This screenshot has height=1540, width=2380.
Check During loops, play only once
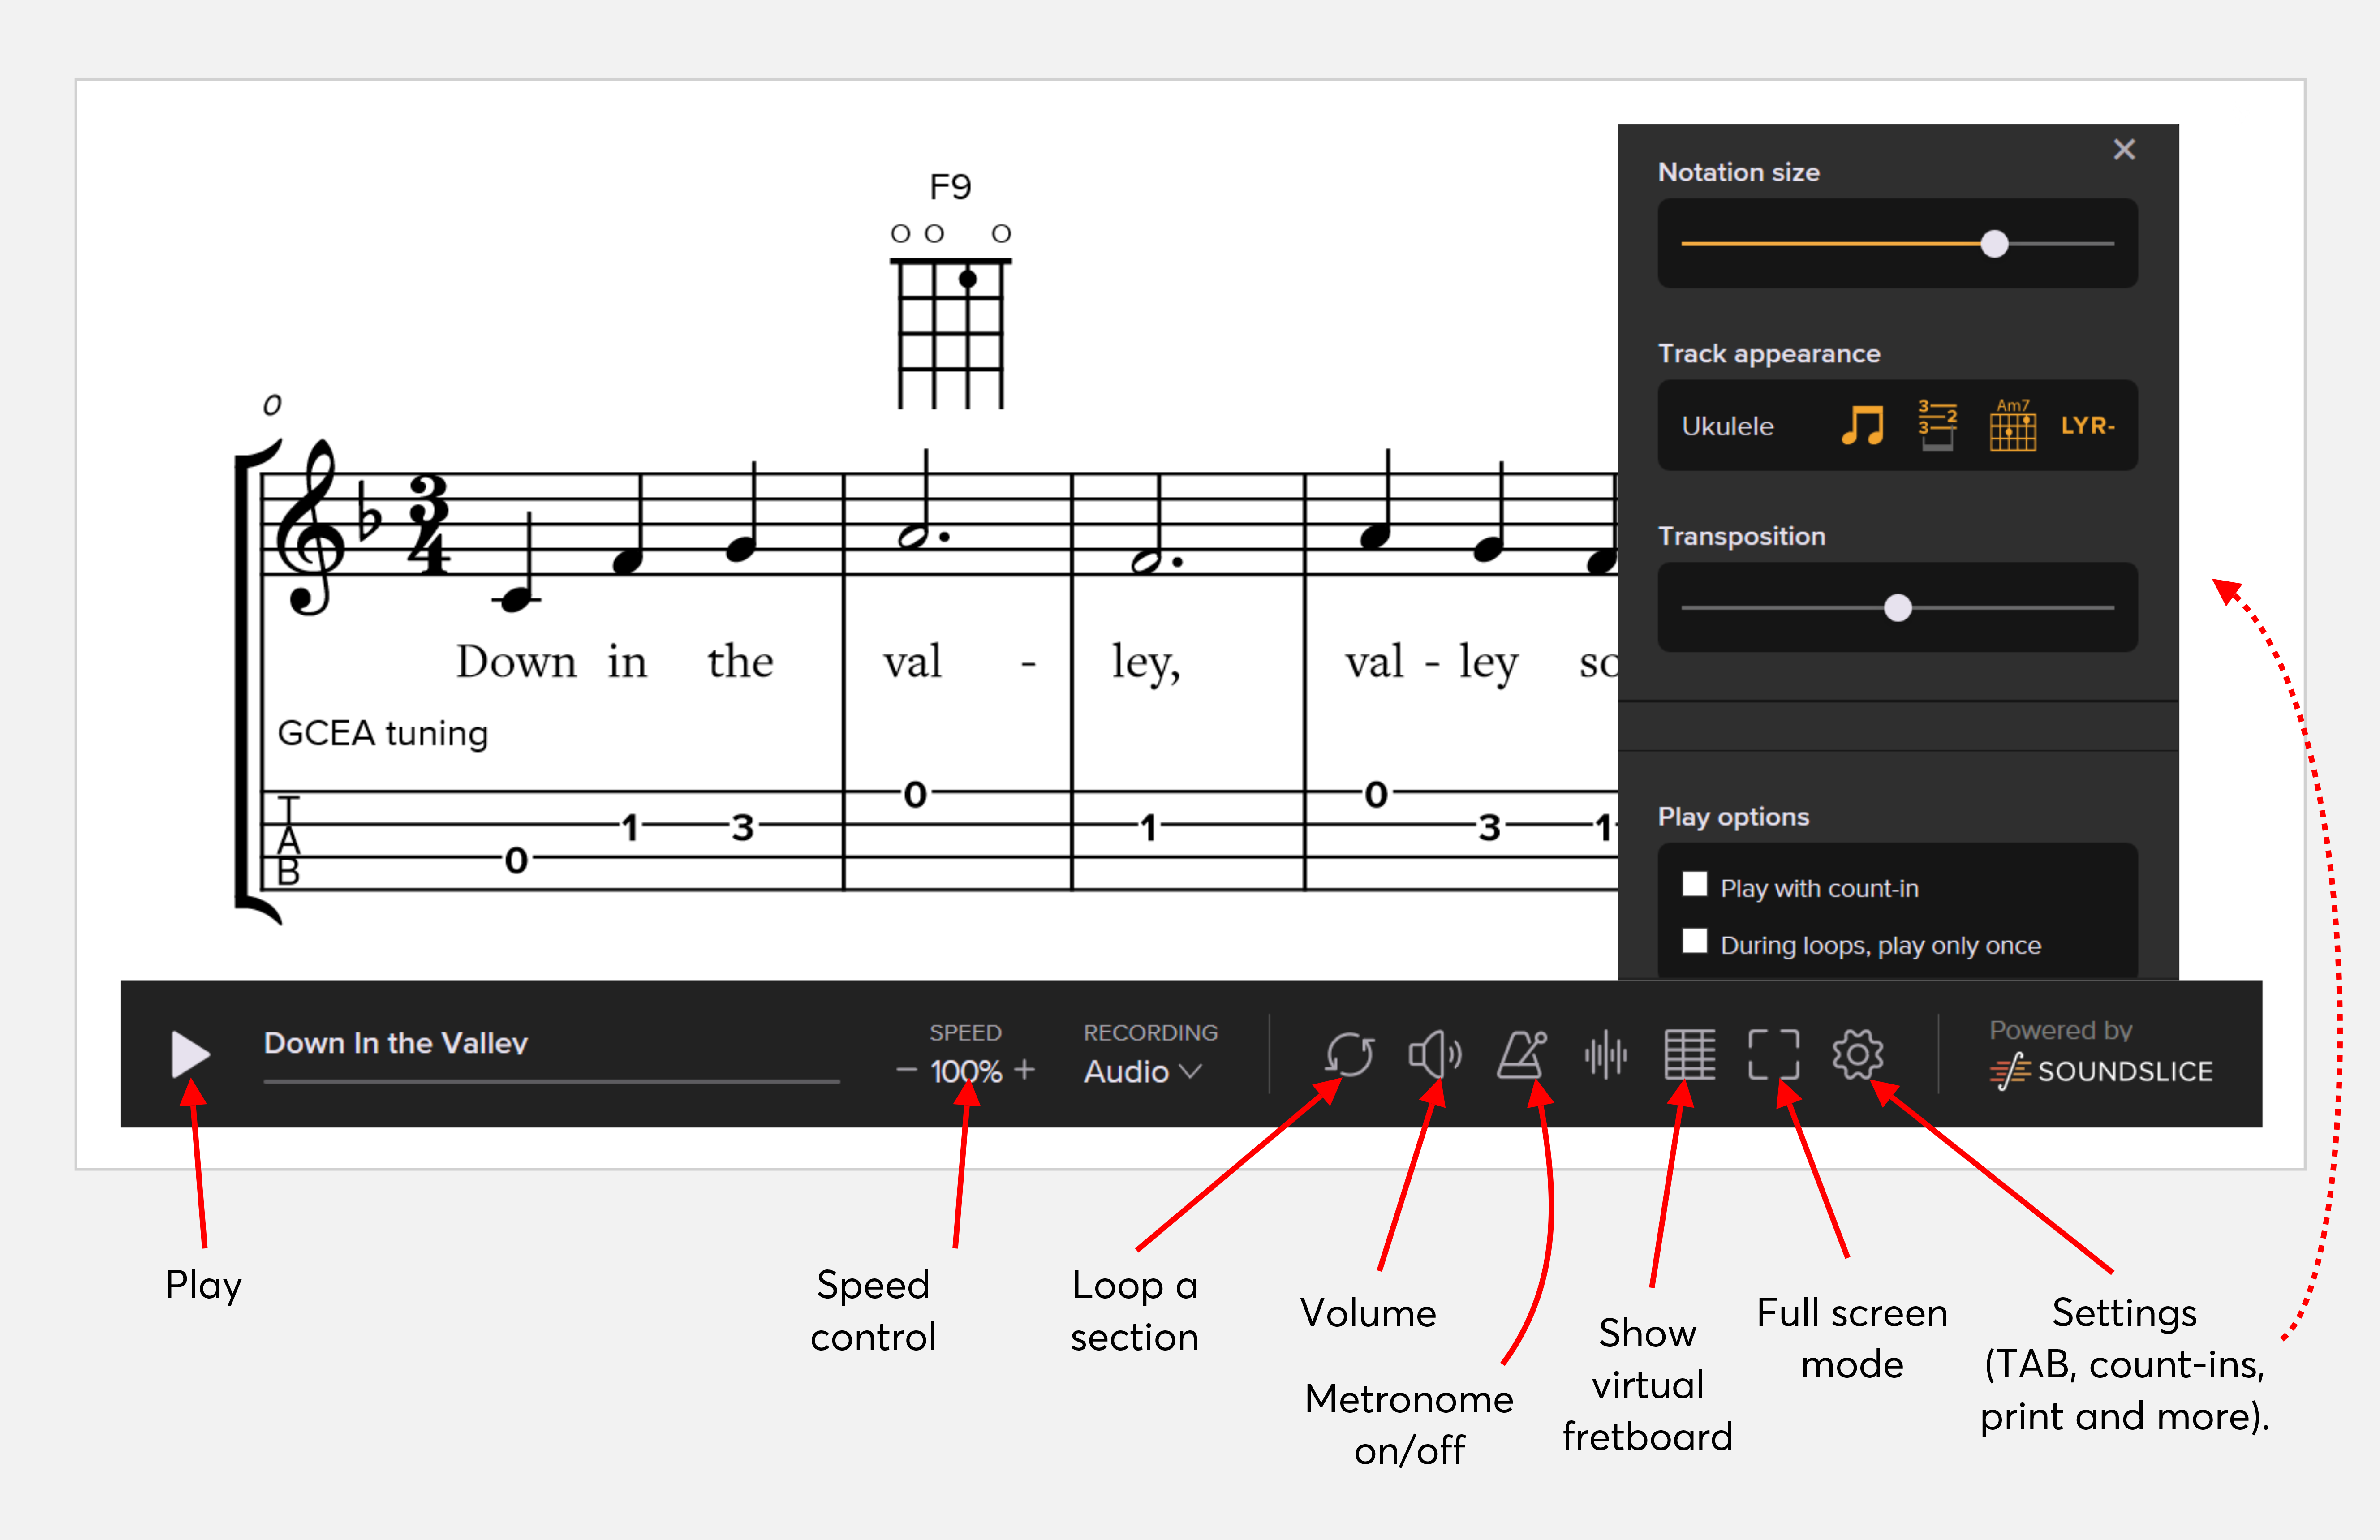tap(1695, 942)
